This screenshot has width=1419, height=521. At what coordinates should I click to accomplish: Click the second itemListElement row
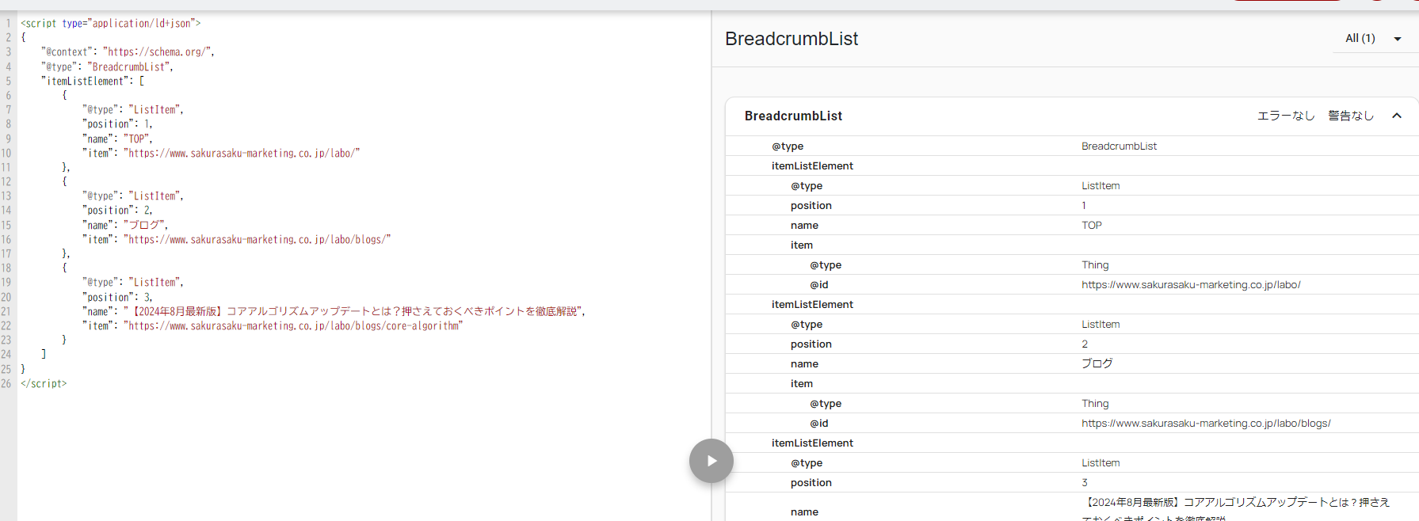click(1072, 304)
